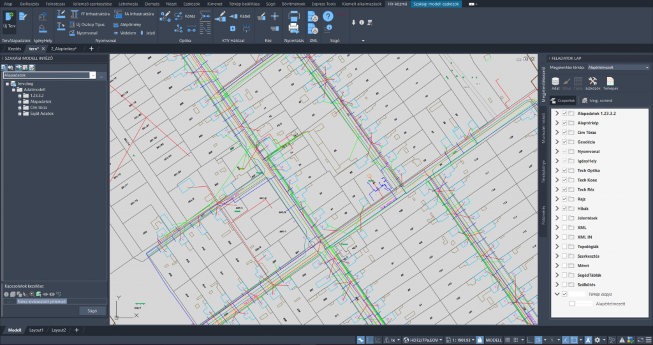Open the Adat database icon

coord(555,84)
